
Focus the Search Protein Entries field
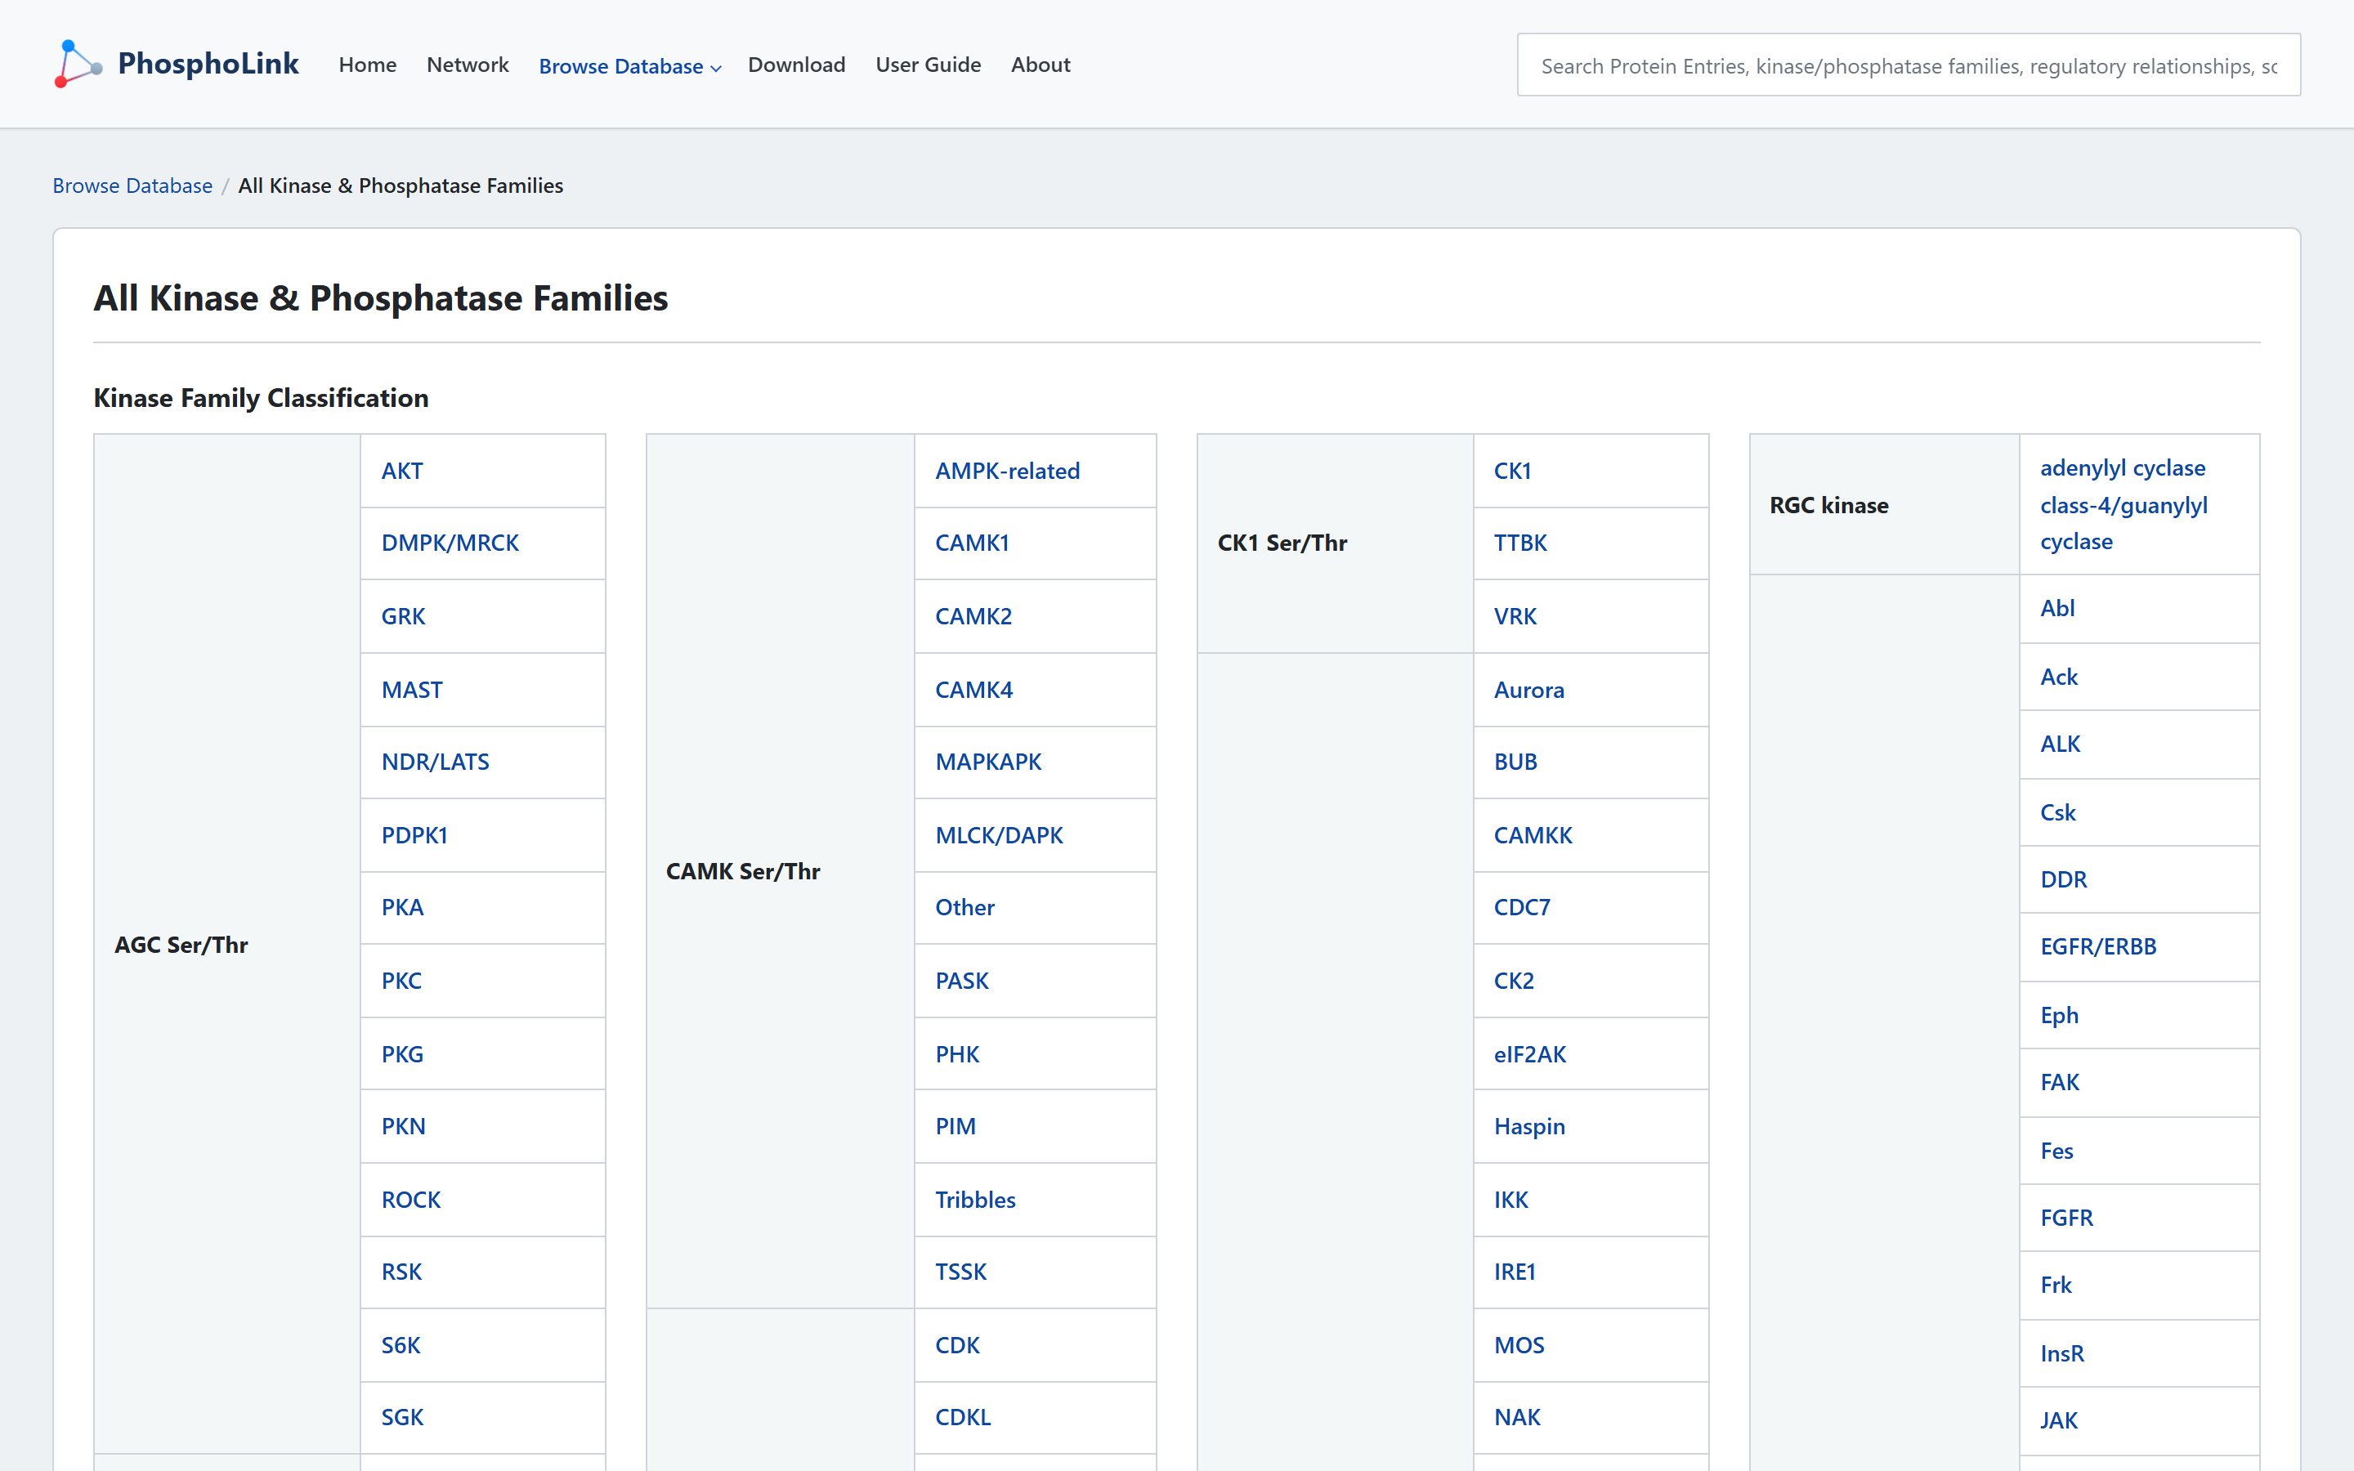coord(1909,65)
